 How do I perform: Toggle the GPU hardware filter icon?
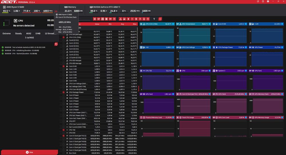pos(98,19)
